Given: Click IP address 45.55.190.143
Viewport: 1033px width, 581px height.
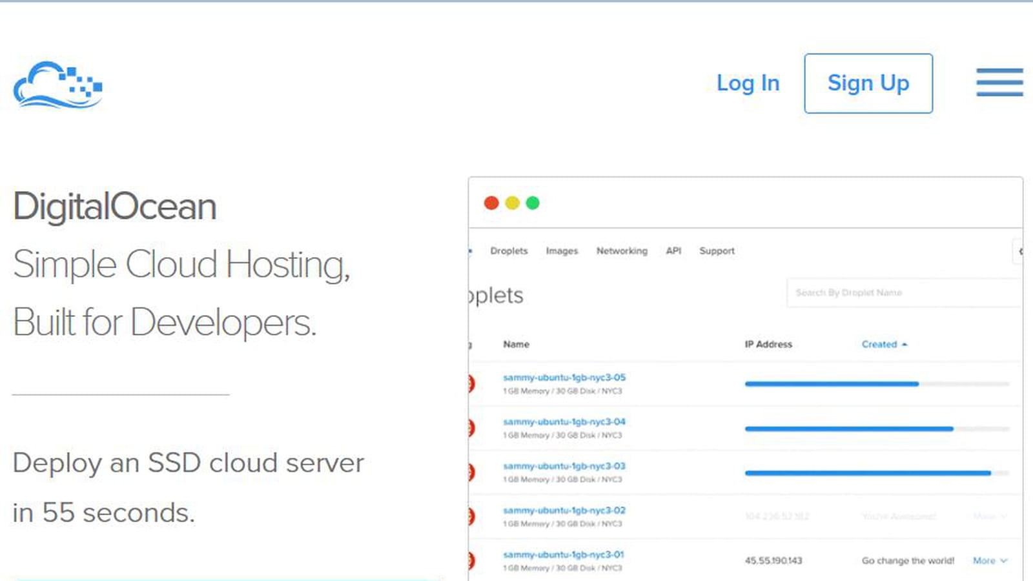Looking at the screenshot, I should click(773, 560).
